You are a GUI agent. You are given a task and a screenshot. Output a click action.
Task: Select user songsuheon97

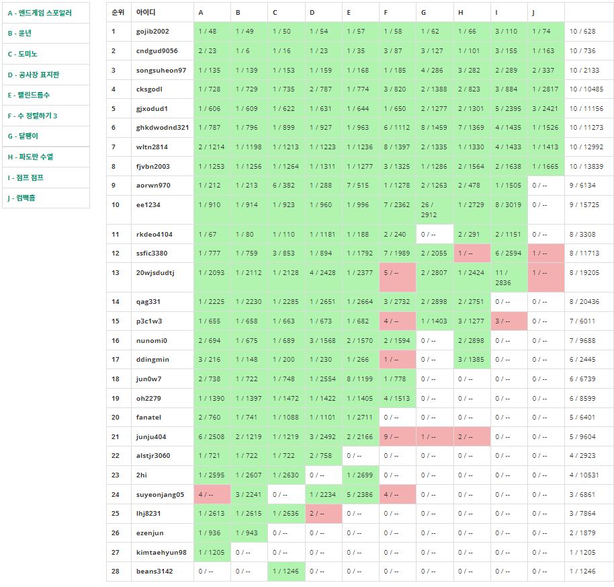(161, 71)
